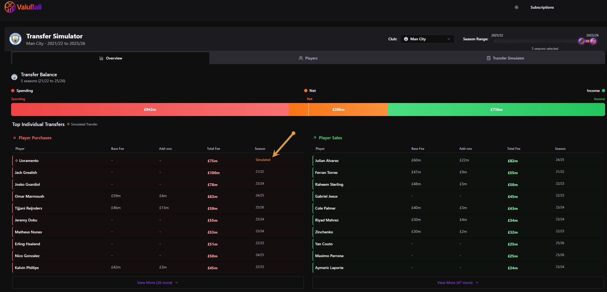607x292 pixels.
Task: Click the ValuBall logo
Action: pos(23,7)
